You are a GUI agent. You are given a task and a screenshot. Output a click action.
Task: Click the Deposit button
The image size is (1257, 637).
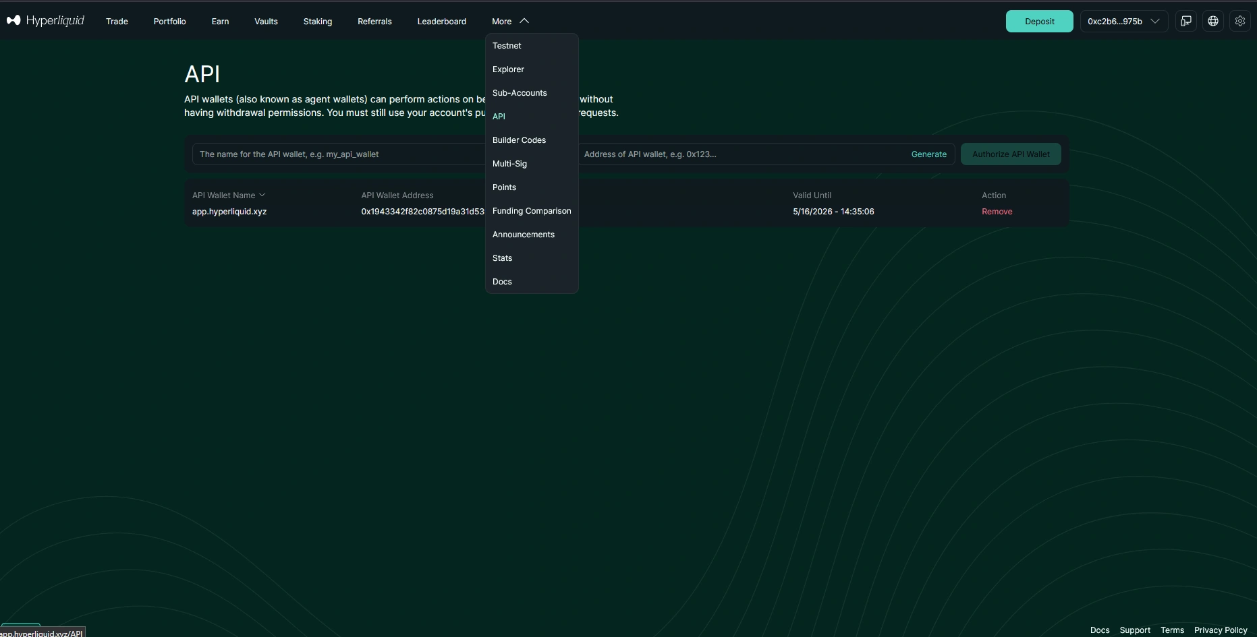[1039, 21]
